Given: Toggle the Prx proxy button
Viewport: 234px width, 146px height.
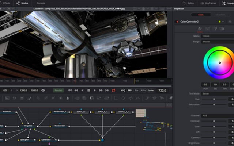Looking at the screenshot, I should 136,90.
